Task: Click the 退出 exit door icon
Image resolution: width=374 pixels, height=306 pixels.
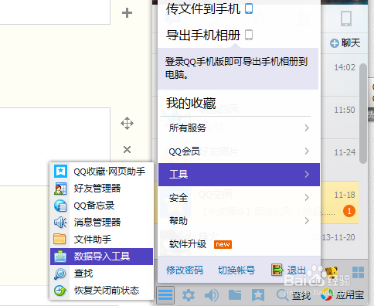Action: point(277,270)
